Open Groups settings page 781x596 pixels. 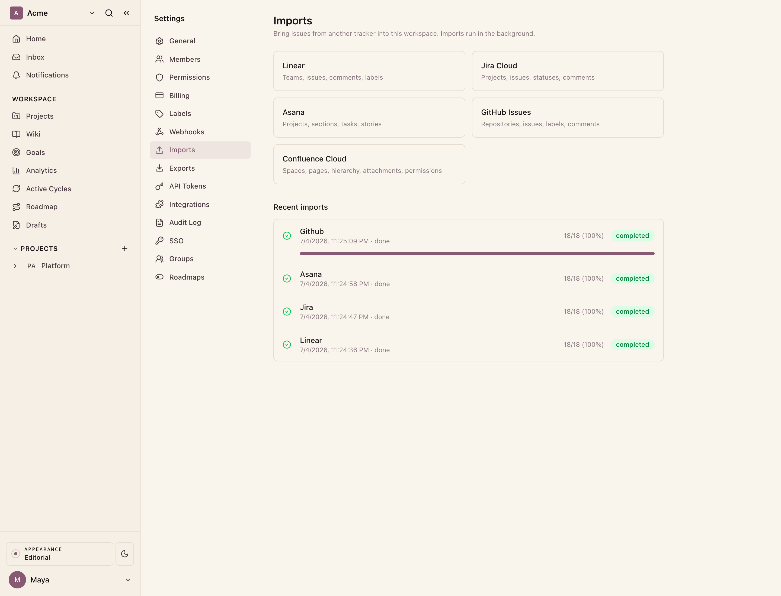coord(200,259)
